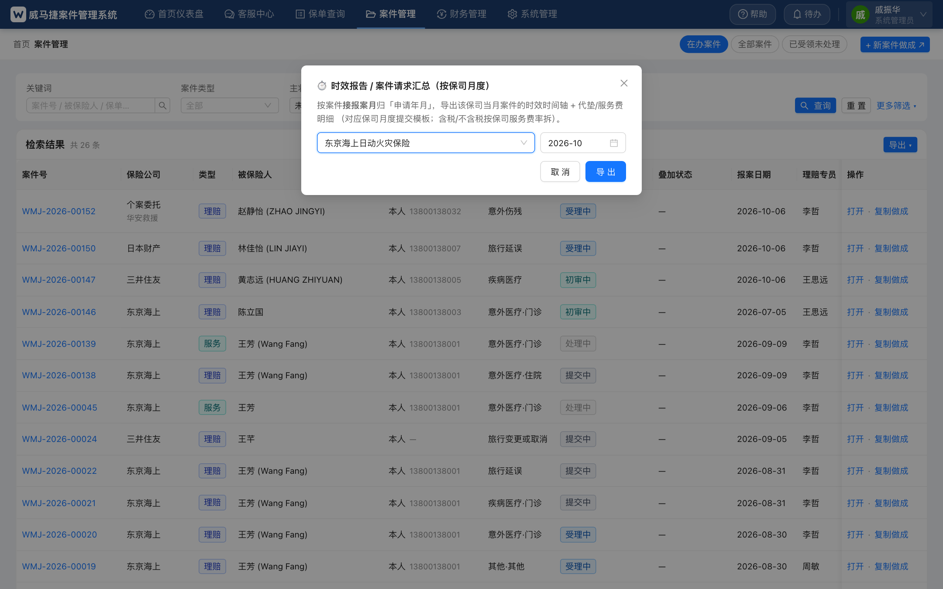The width and height of the screenshot is (943, 589).
Task: Click the search magnifier in keyword field
Action: tap(162, 106)
